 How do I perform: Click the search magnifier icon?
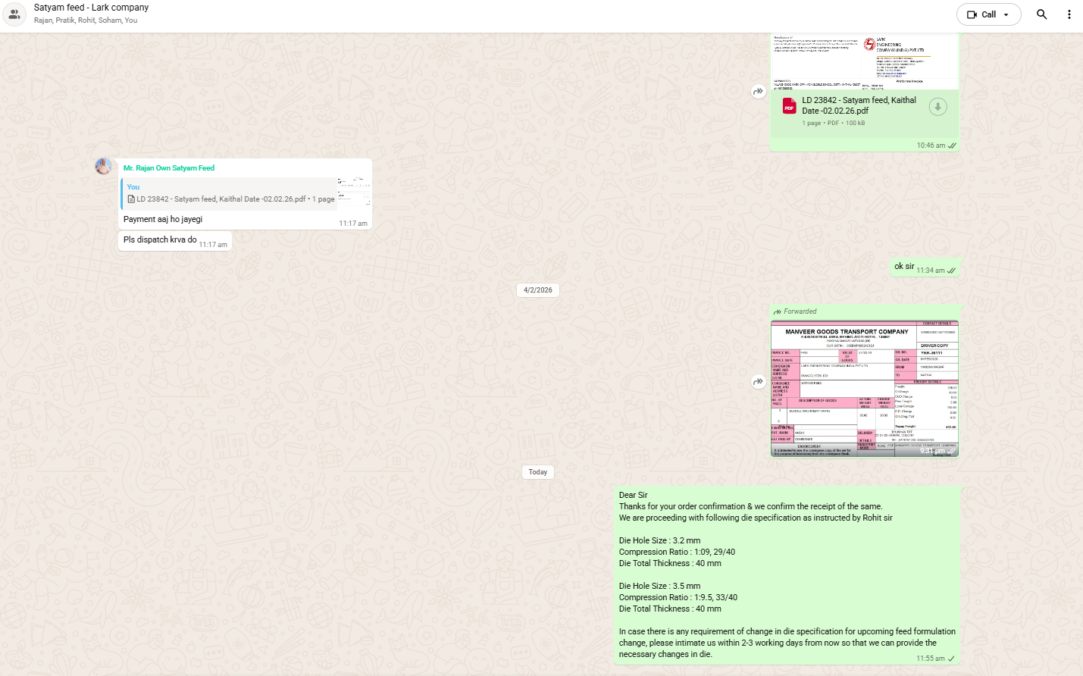[x=1041, y=14]
